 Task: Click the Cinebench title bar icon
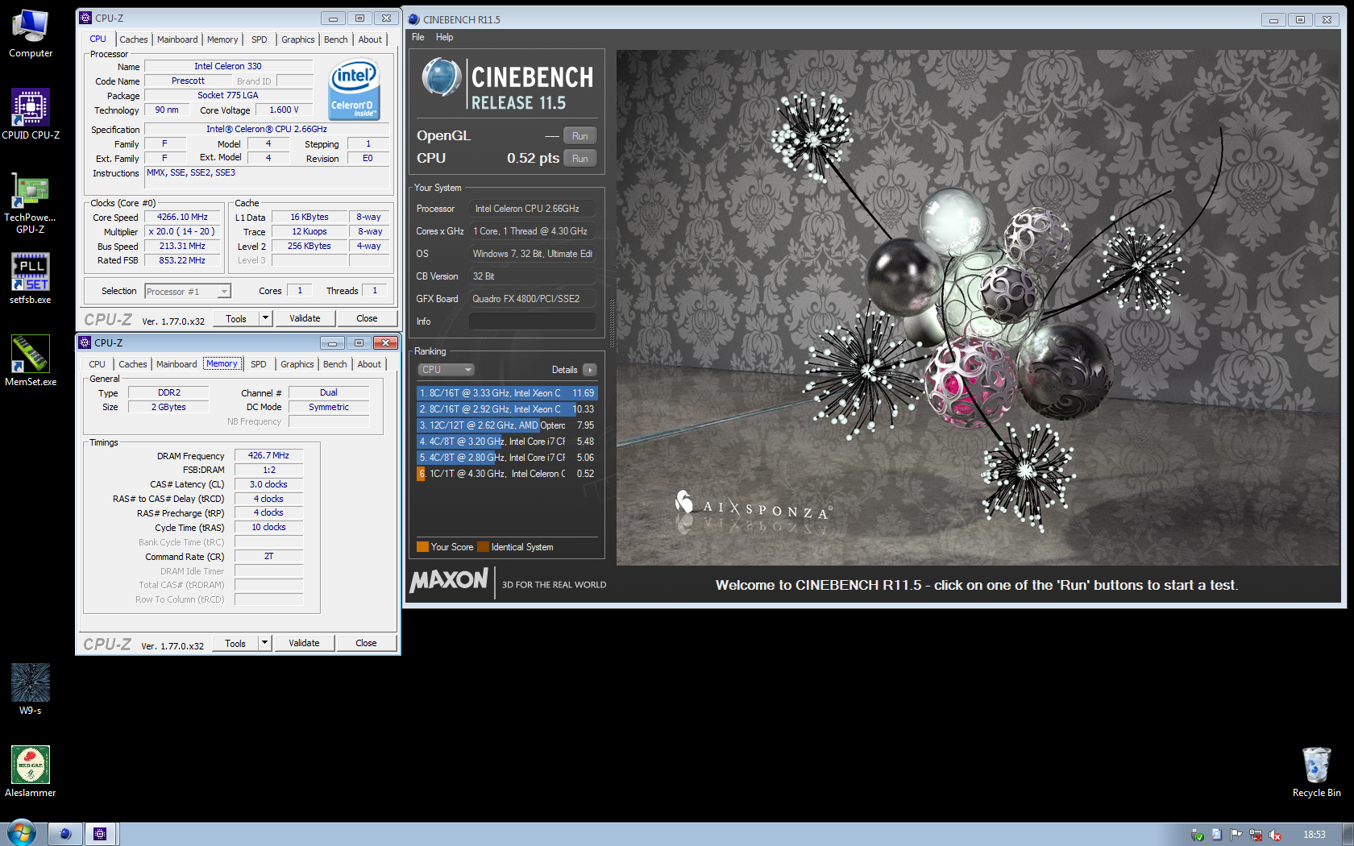point(413,19)
